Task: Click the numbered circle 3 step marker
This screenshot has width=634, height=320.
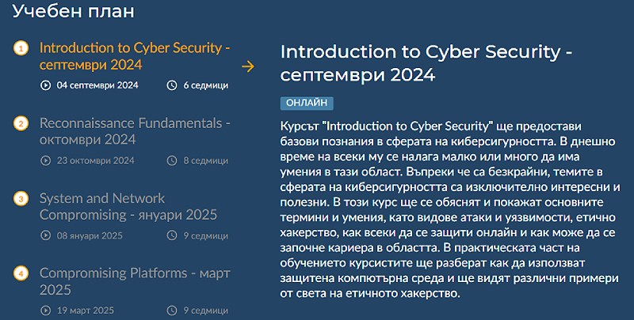Action: [21, 199]
